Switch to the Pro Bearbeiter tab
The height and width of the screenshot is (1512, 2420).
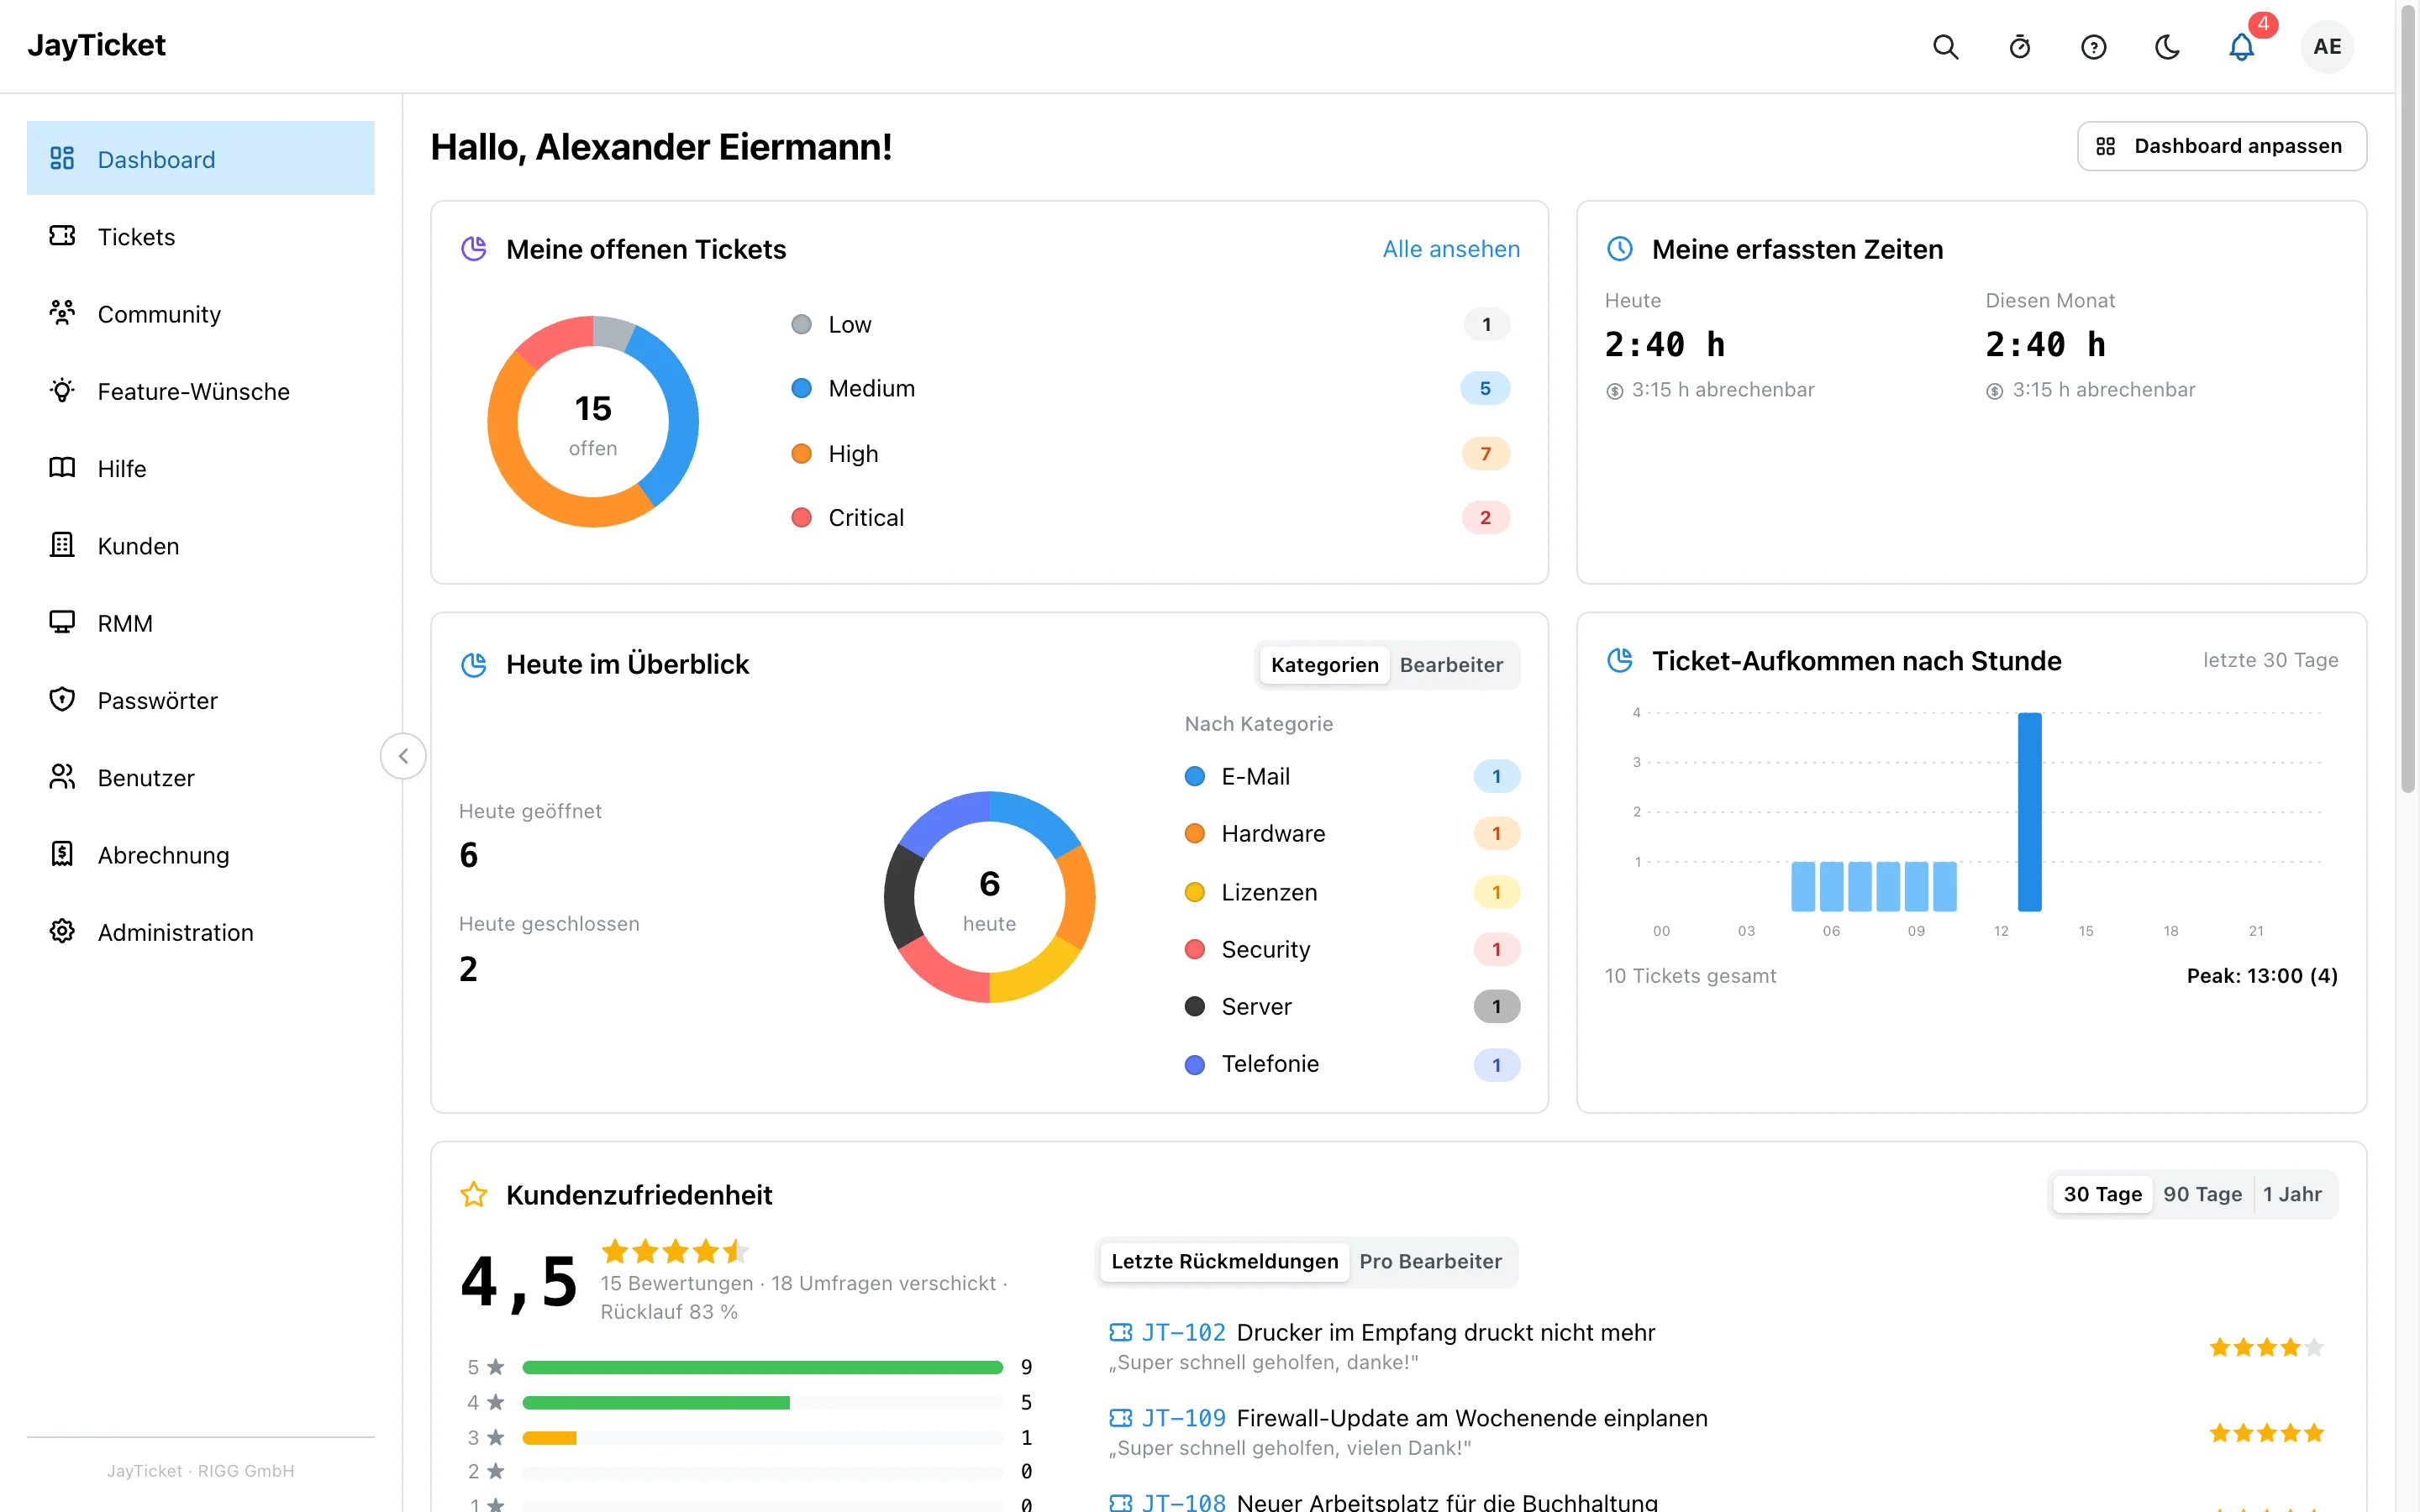click(1430, 1261)
